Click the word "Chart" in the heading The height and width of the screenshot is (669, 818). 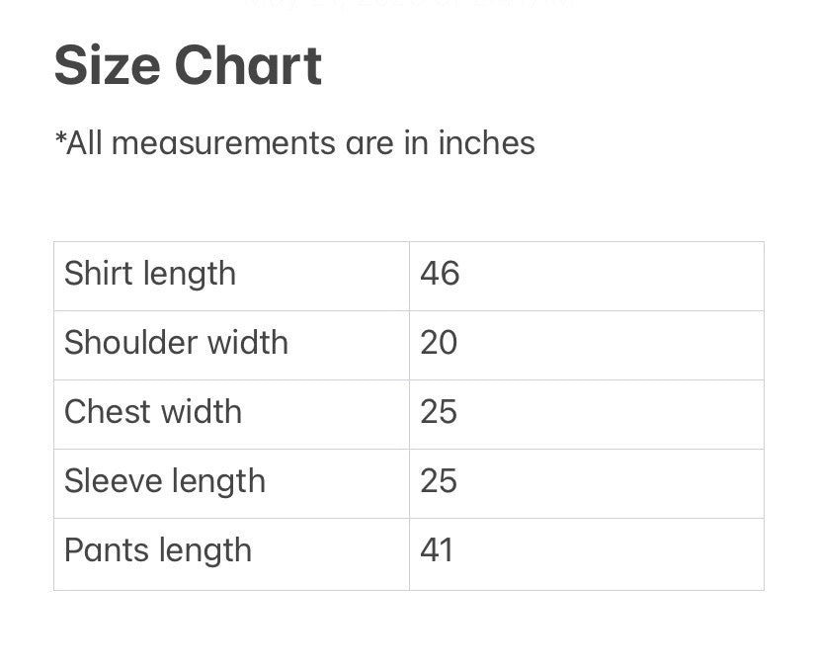click(x=248, y=65)
